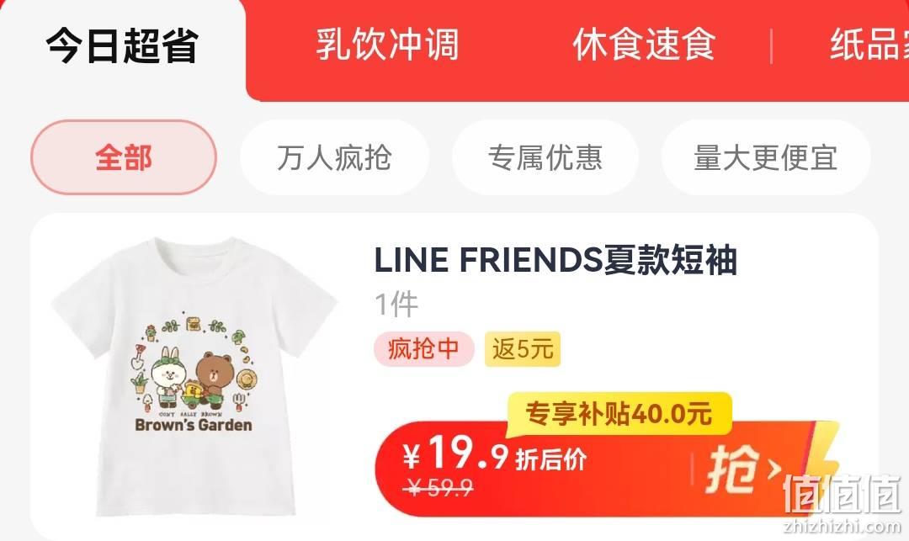Click the 返5元 cashback badge
Viewport: 909px width, 541px height.
523,349
